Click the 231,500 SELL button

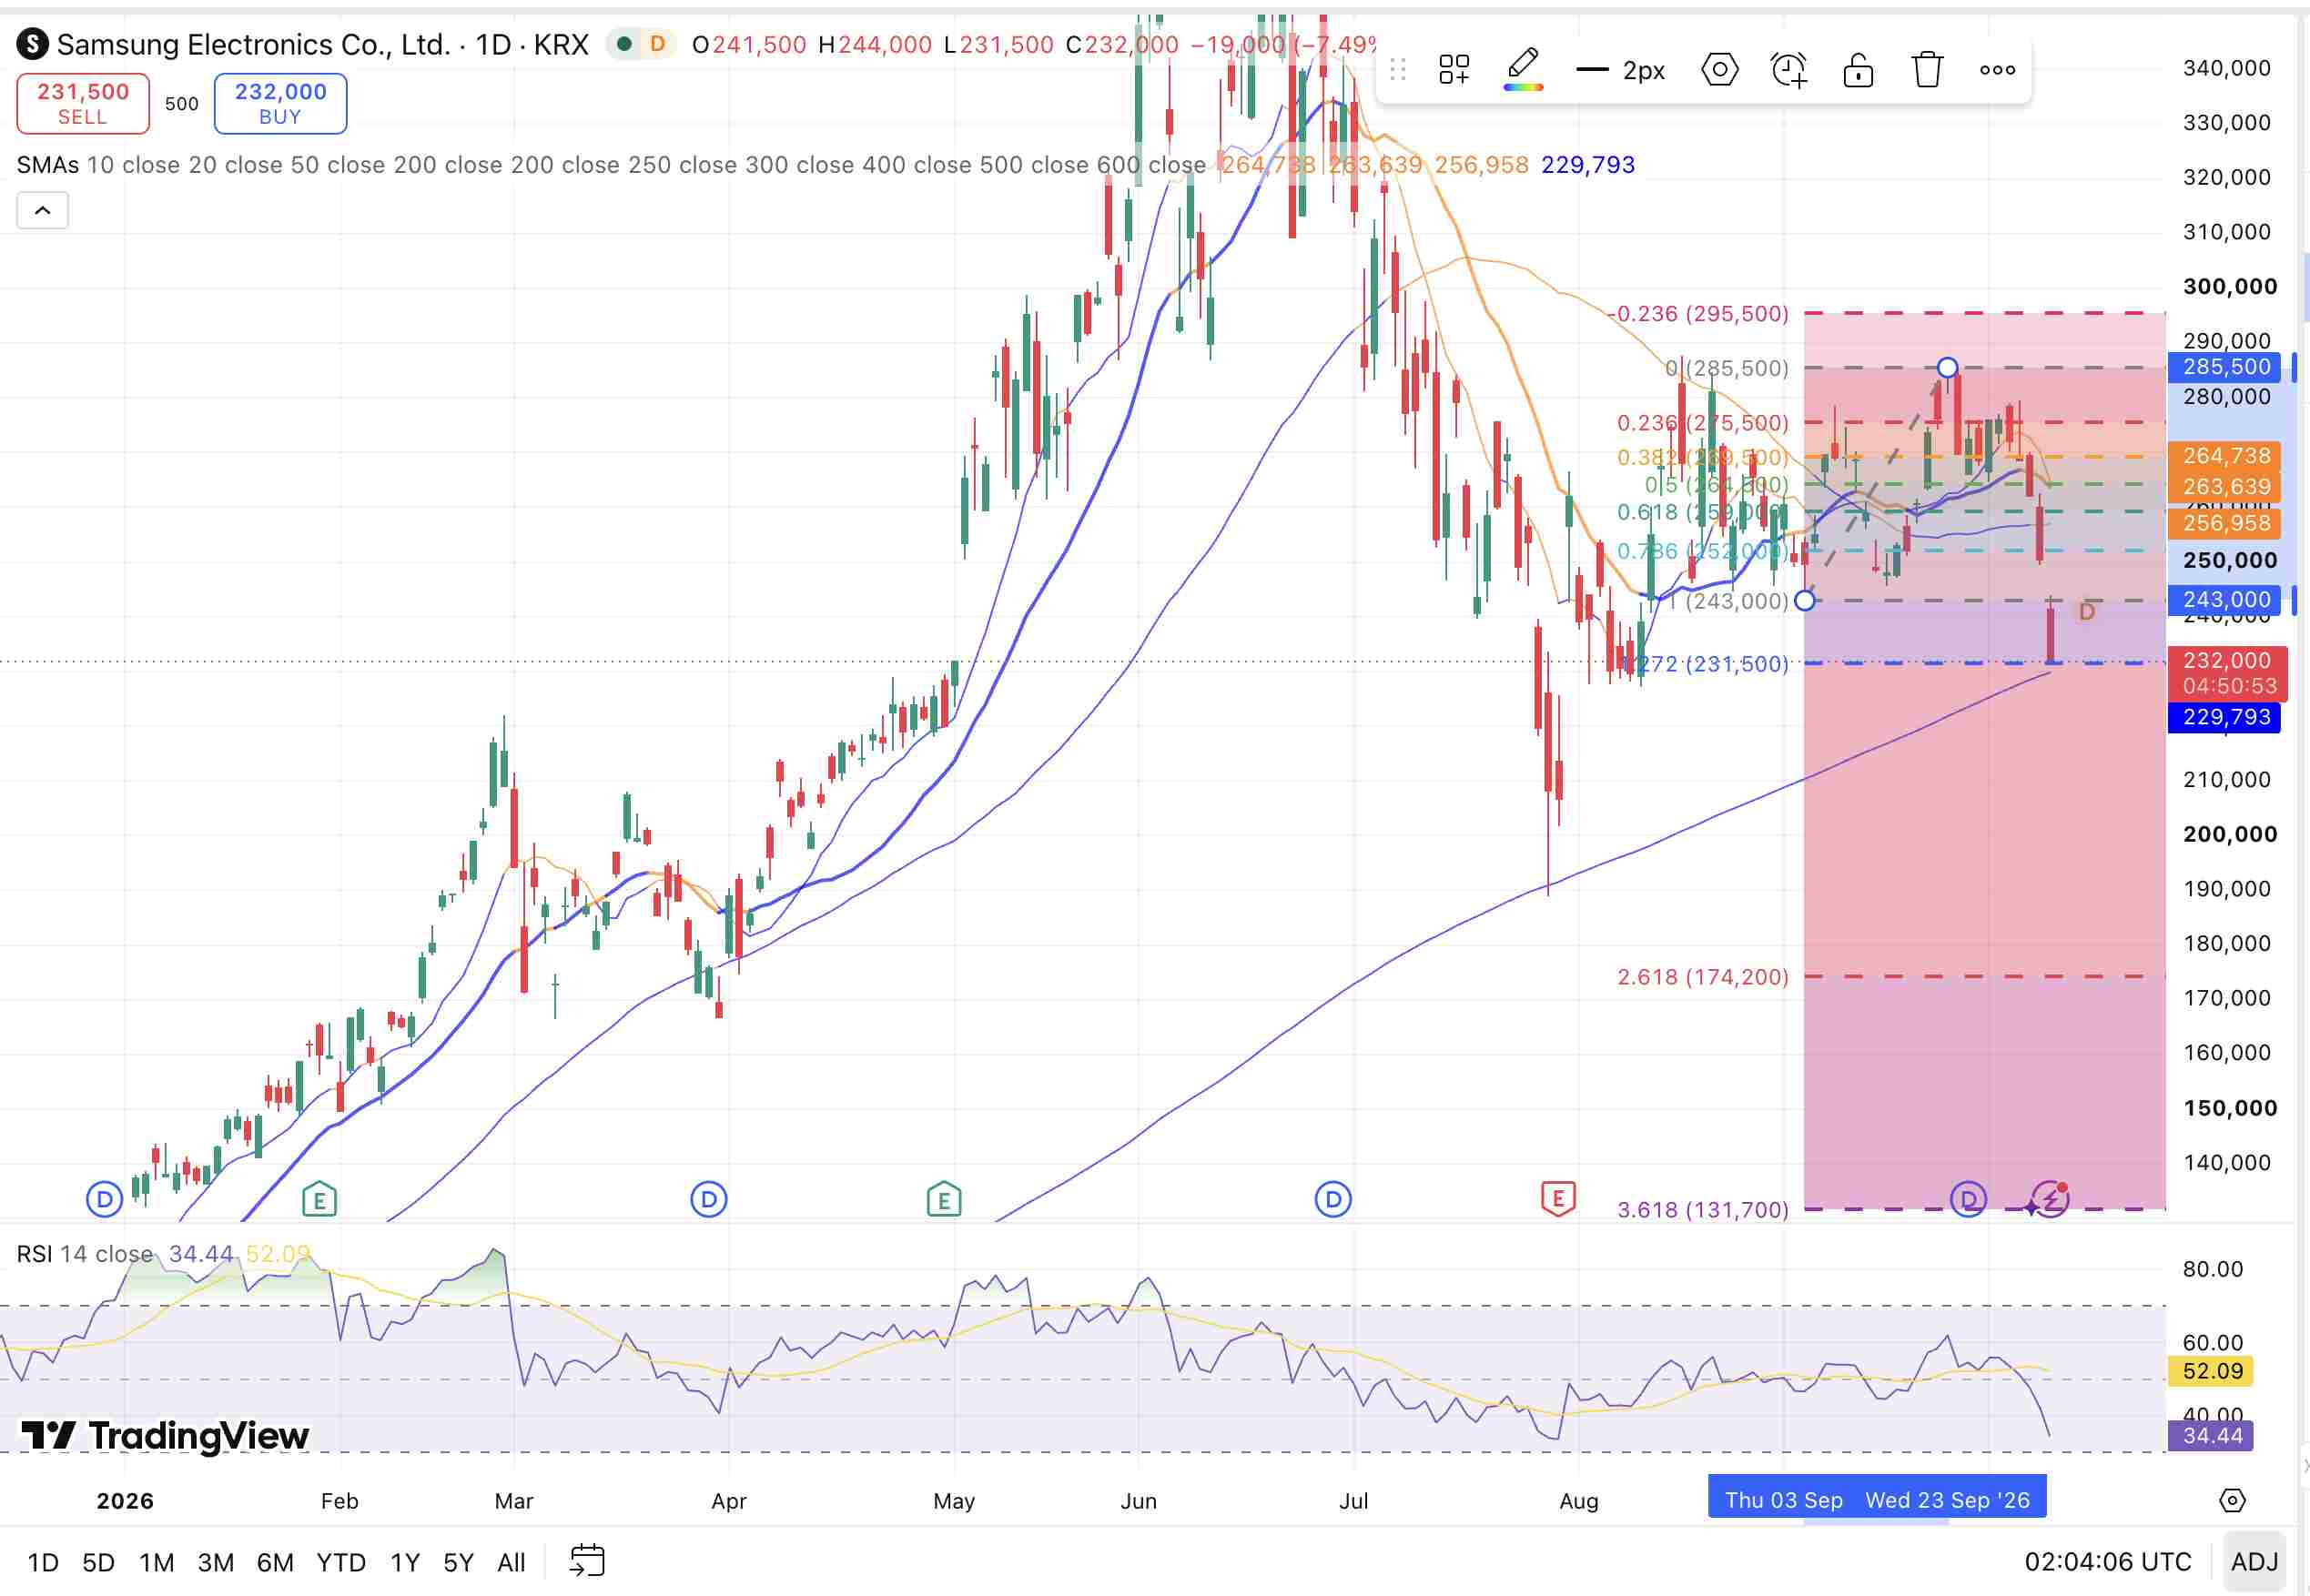83,103
